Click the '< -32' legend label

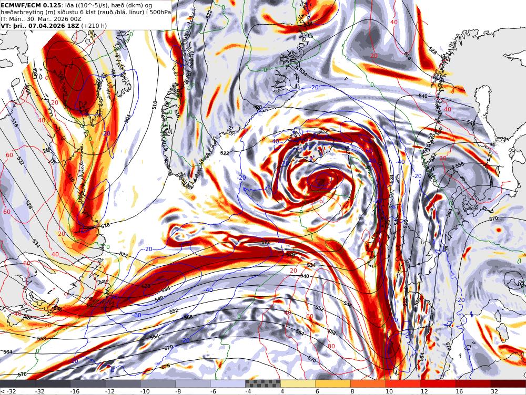tap(8, 391)
